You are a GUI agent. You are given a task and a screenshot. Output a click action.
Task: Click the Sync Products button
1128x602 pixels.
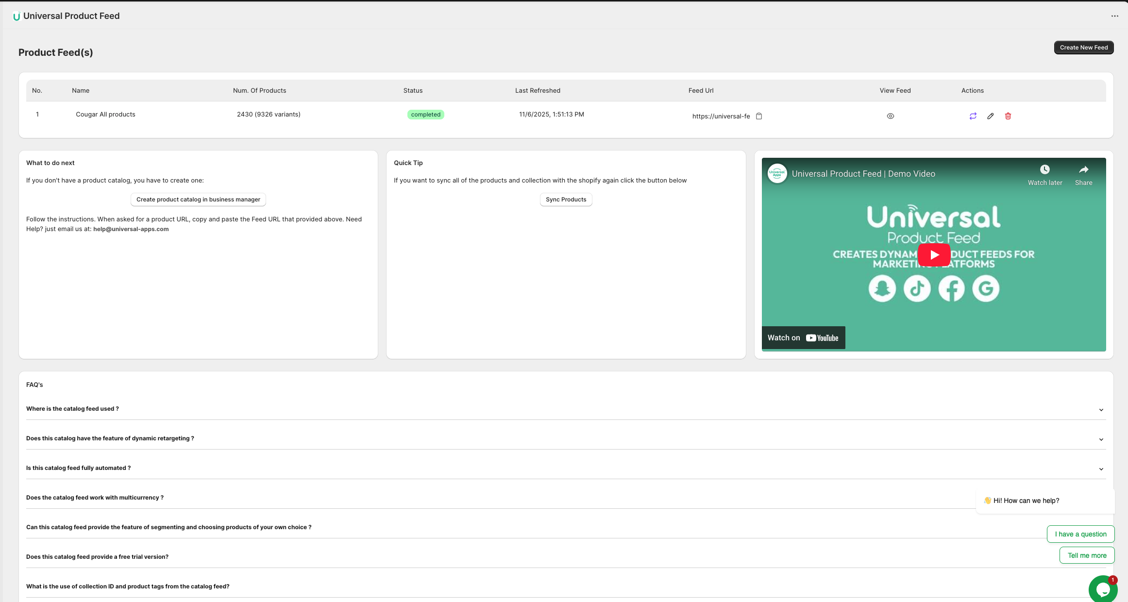566,199
